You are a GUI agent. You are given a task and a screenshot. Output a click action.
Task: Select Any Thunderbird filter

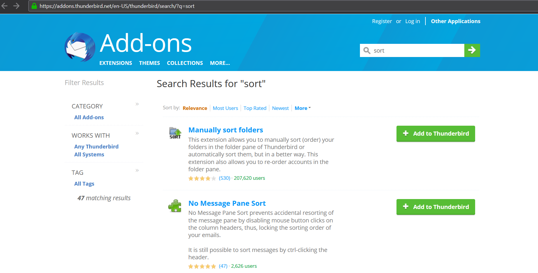pyautogui.click(x=96, y=146)
